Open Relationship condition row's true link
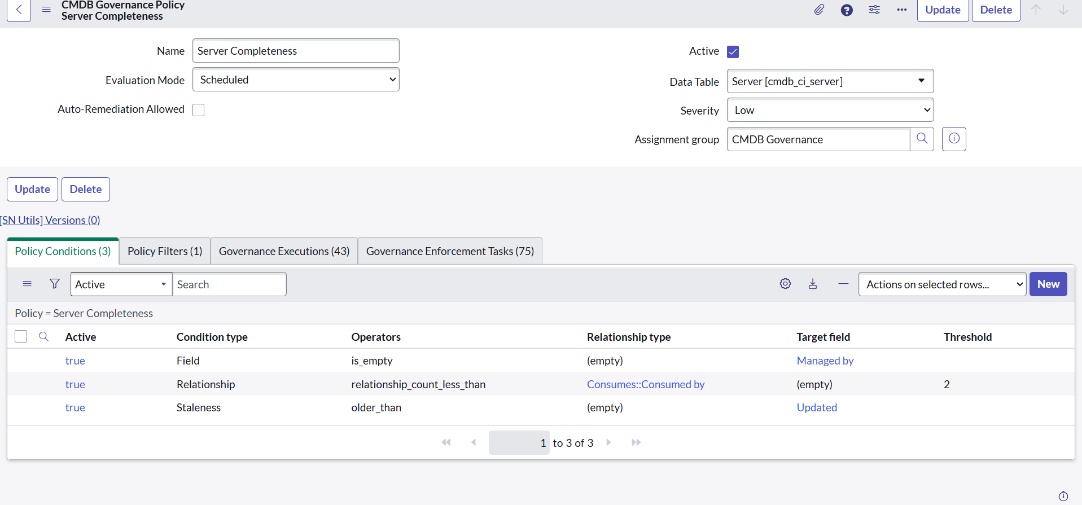This screenshot has width=1082, height=505. [75, 384]
